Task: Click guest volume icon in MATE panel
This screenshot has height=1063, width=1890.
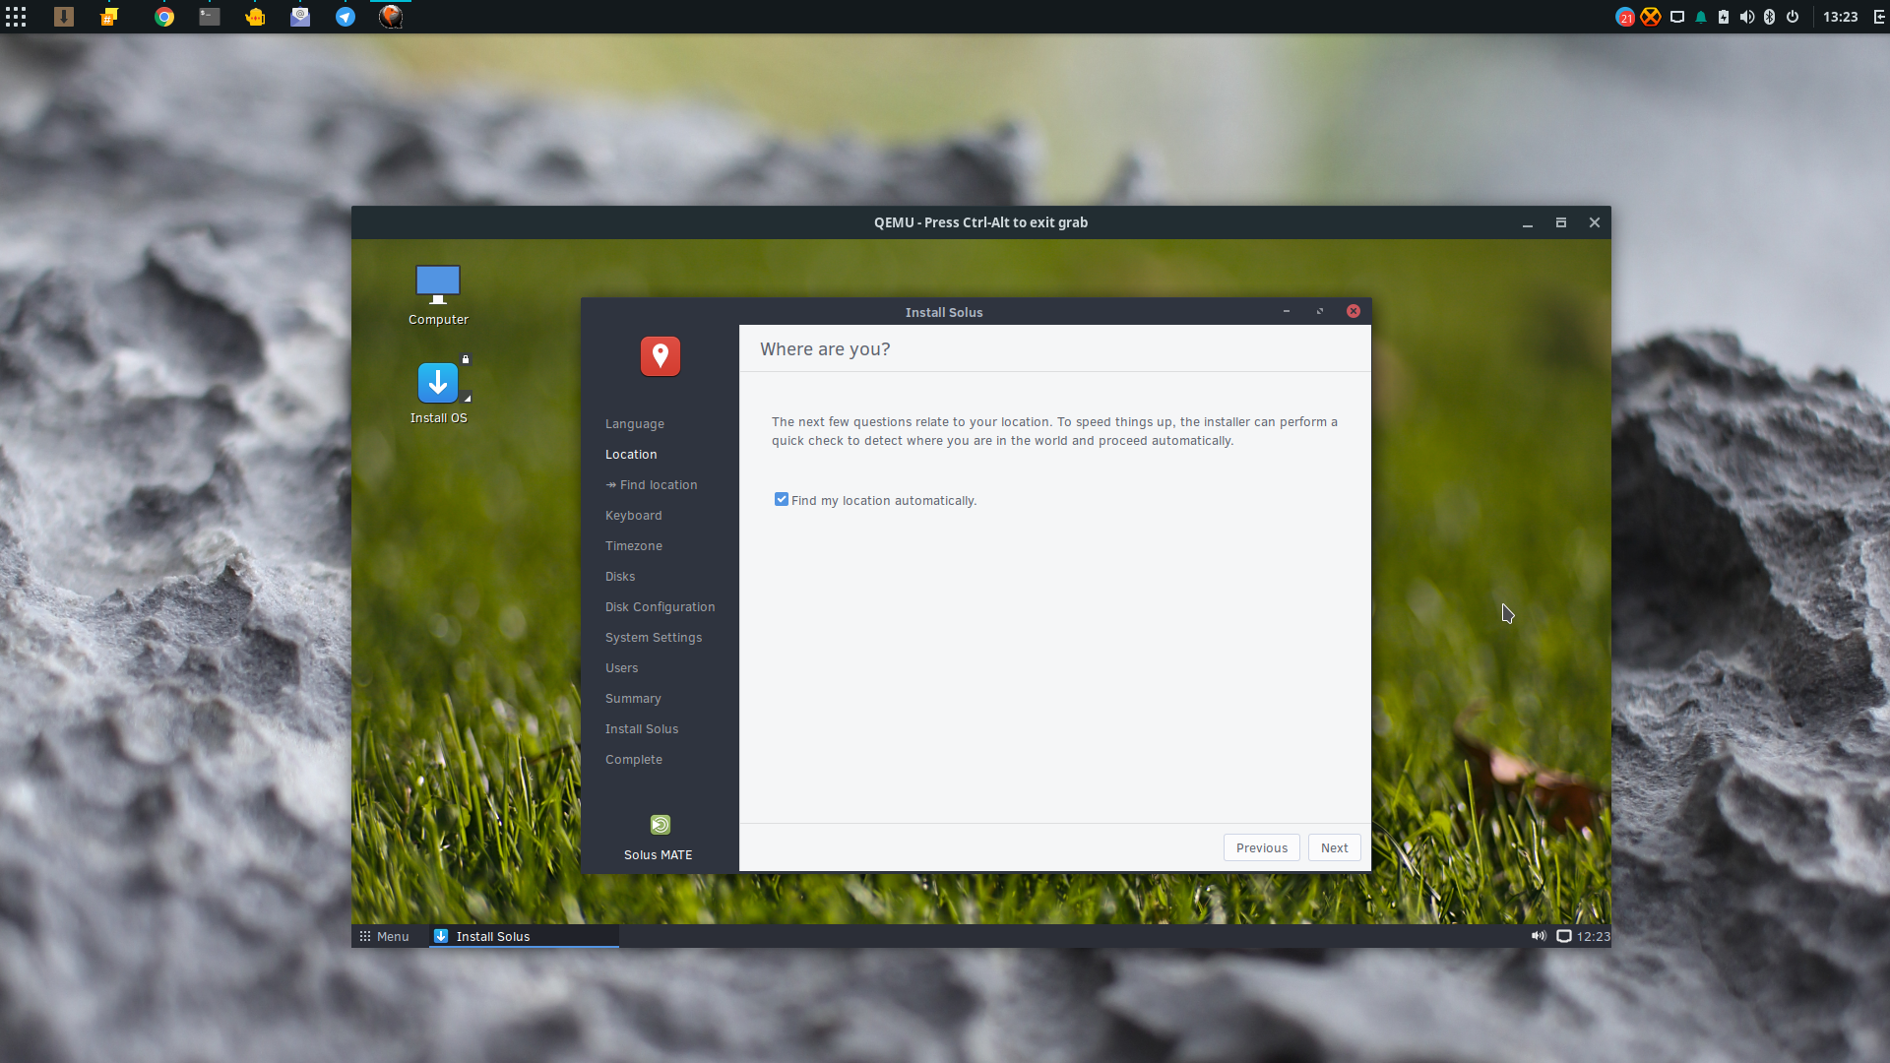Action: 1539,936
